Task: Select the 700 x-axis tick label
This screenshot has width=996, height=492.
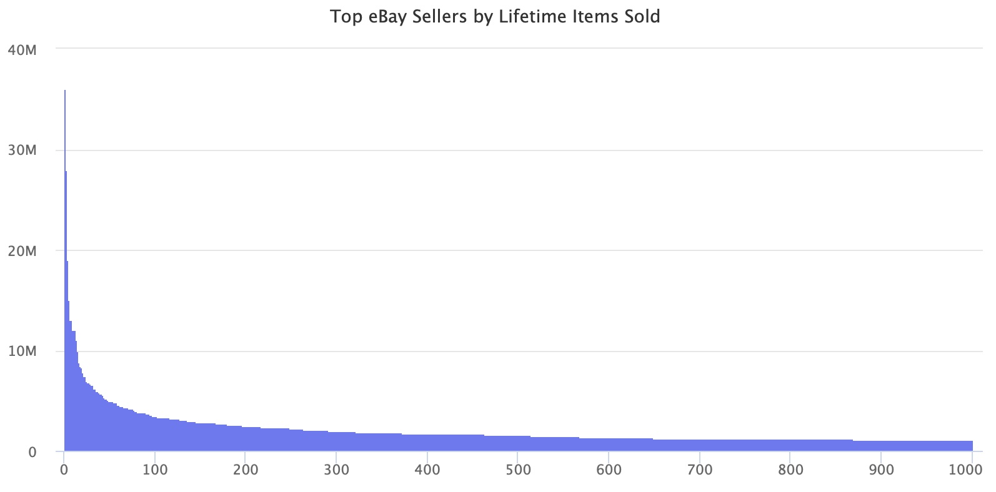Action: (700, 470)
